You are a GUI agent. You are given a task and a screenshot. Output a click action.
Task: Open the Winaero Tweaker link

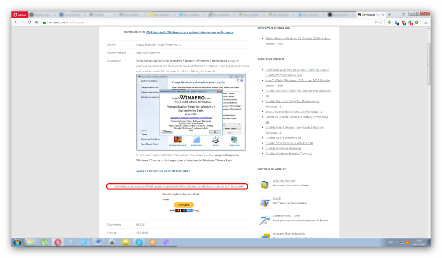pos(284,181)
